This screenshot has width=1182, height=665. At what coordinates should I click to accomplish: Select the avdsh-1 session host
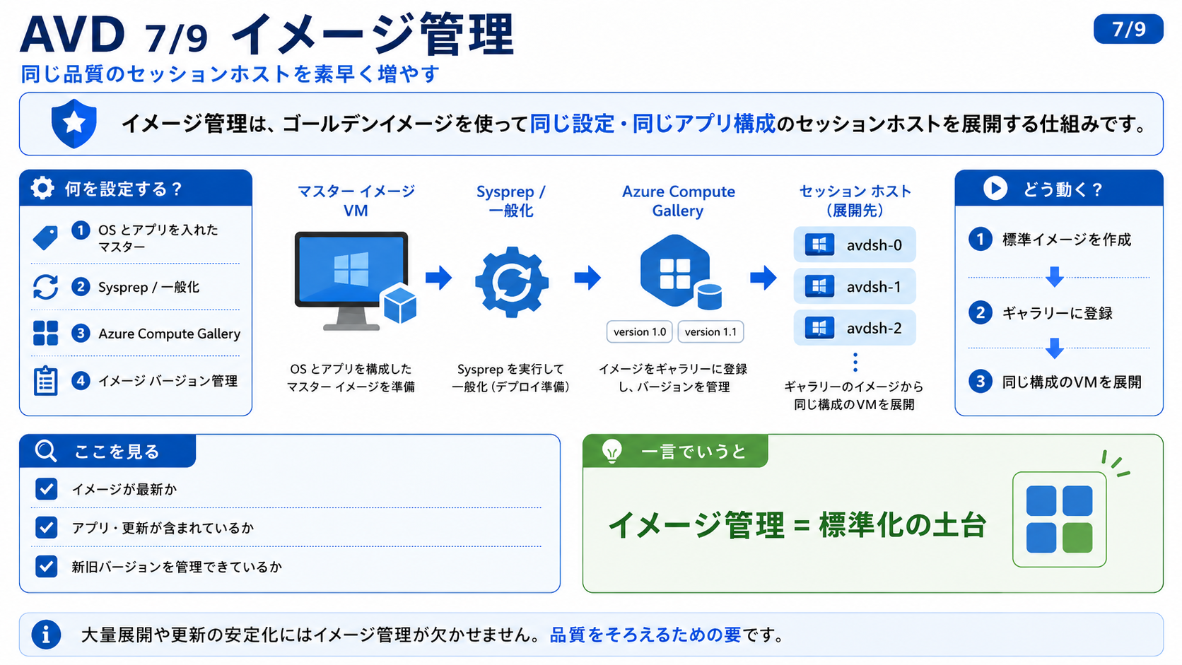pyautogui.click(x=855, y=286)
